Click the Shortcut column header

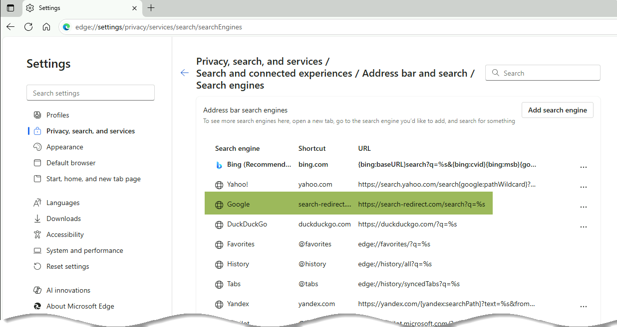tap(312, 148)
